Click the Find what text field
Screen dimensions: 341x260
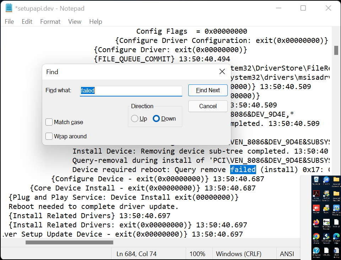pos(131,90)
